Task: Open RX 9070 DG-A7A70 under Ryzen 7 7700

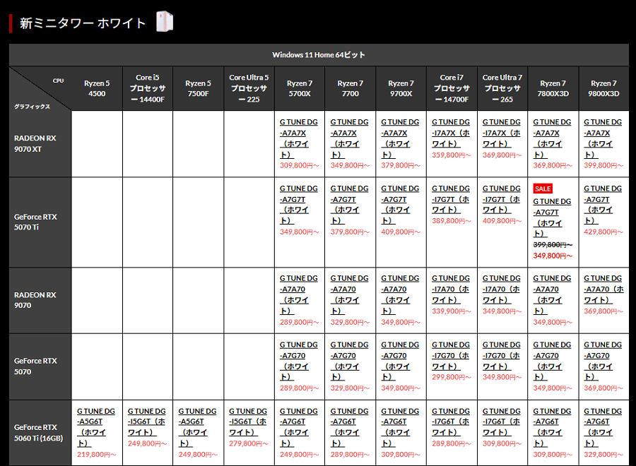Action: pos(349,294)
